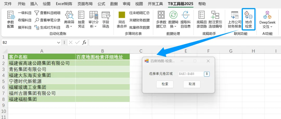Select cell 福州古厝集团有限公司
Image resolution: width=281 pixels, height=119 pixels.
pyautogui.click(x=42, y=93)
